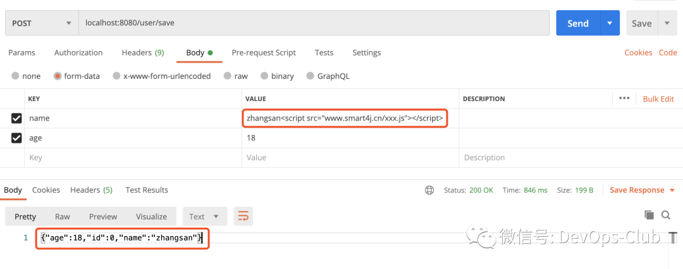
Task: Select the Preview view
Action: coord(103,217)
